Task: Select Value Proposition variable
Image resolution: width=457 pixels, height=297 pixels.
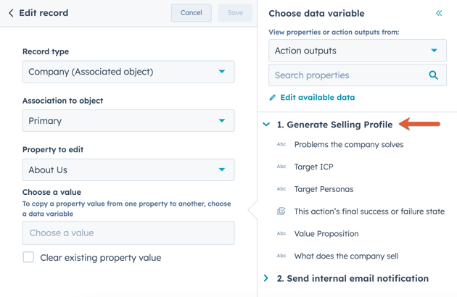Action: (326, 234)
